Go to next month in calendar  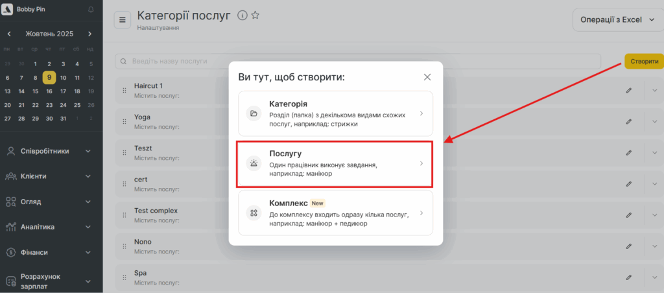tap(89, 34)
